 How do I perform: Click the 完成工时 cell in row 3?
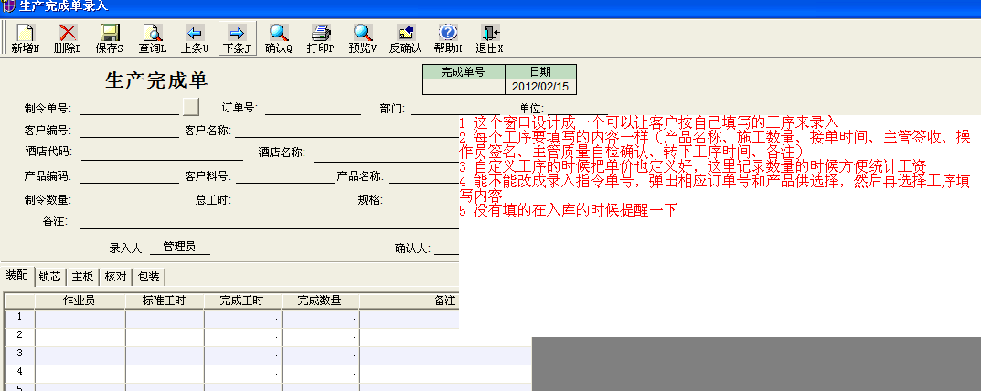pos(243,354)
